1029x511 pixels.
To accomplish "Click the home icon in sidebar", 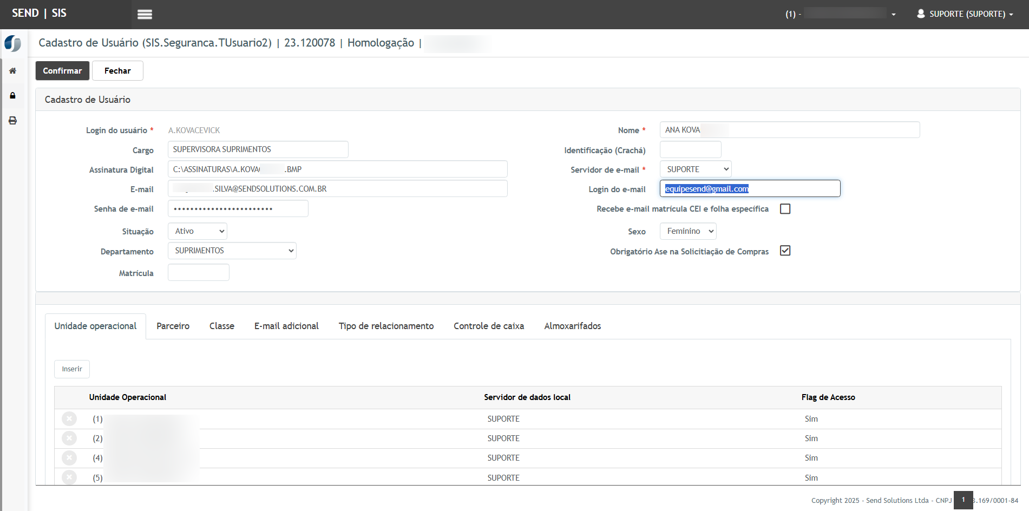I will tap(12, 71).
